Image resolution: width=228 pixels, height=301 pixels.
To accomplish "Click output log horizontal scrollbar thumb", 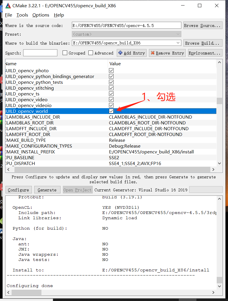I will click(x=26, y=292).
